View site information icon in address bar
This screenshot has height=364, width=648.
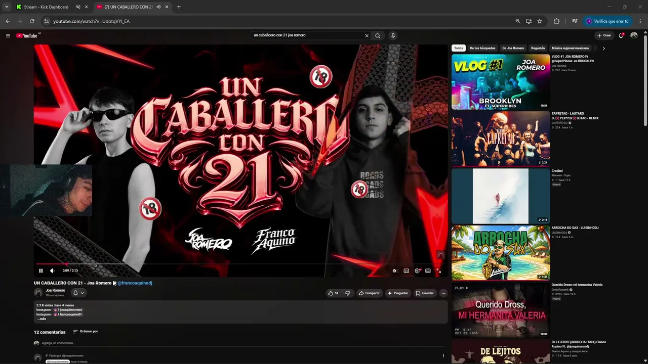tap(47, 21)
